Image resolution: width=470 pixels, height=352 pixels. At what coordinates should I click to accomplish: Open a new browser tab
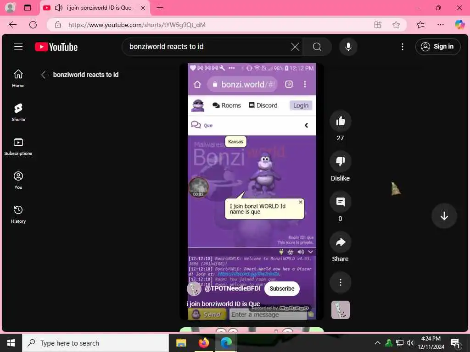click(x=160, y=8)
